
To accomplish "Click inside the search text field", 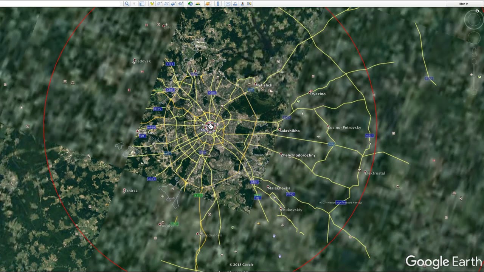I will coord(60,4).
